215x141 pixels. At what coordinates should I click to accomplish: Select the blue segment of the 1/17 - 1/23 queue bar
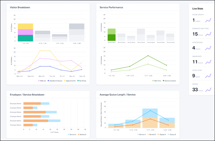tap(150, 113)
